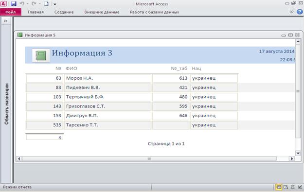Click the Нац column header
The image size is (304, 192).
197,69
